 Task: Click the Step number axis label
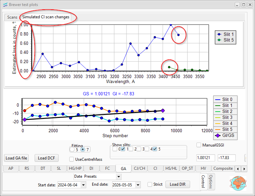(x=115, y=136)
